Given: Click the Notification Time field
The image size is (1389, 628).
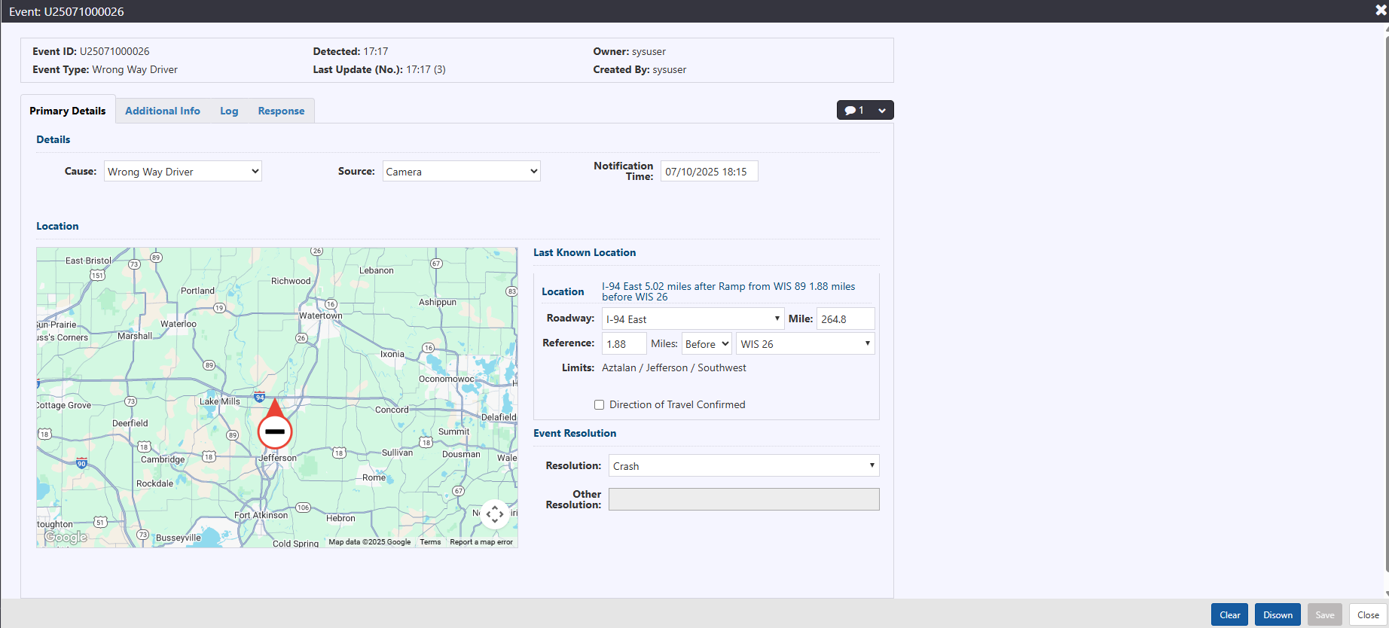Looking at the screenshot, I should pyautogui.click(x=709, y=172).
